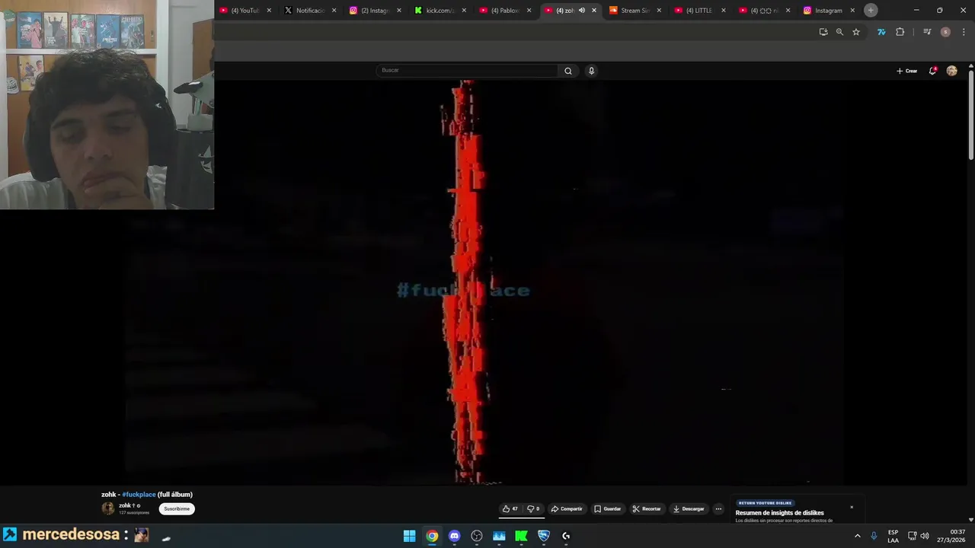Open the Crear create button
This screenshot has height=548, width=975.
(x=906, y=71)
